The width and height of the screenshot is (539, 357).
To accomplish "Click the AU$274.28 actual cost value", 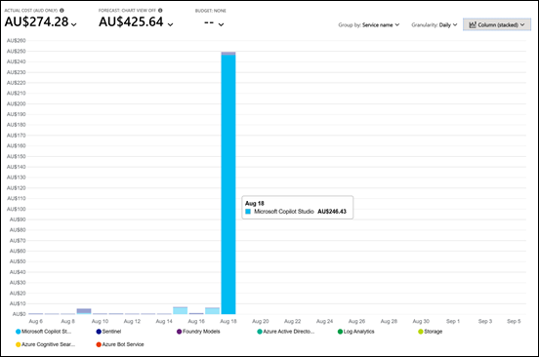I will coord(36,21).
